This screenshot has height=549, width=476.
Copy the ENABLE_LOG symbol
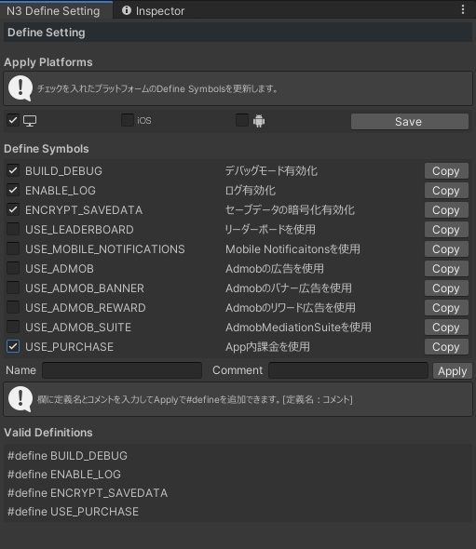pos(446,191)
